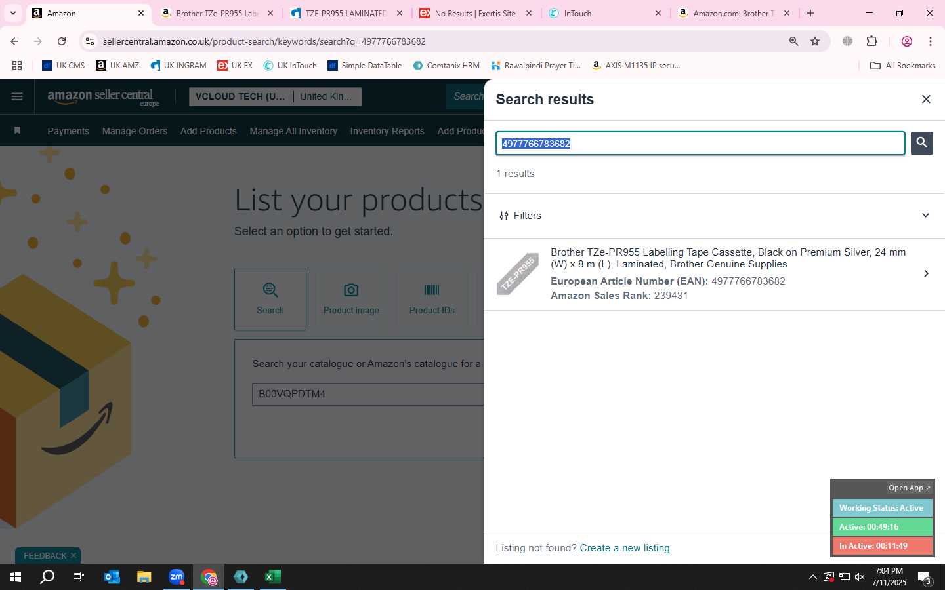Screen dimensions: 945x590
Task: Bookmark this page with the star icon
Action: [815, 41]
